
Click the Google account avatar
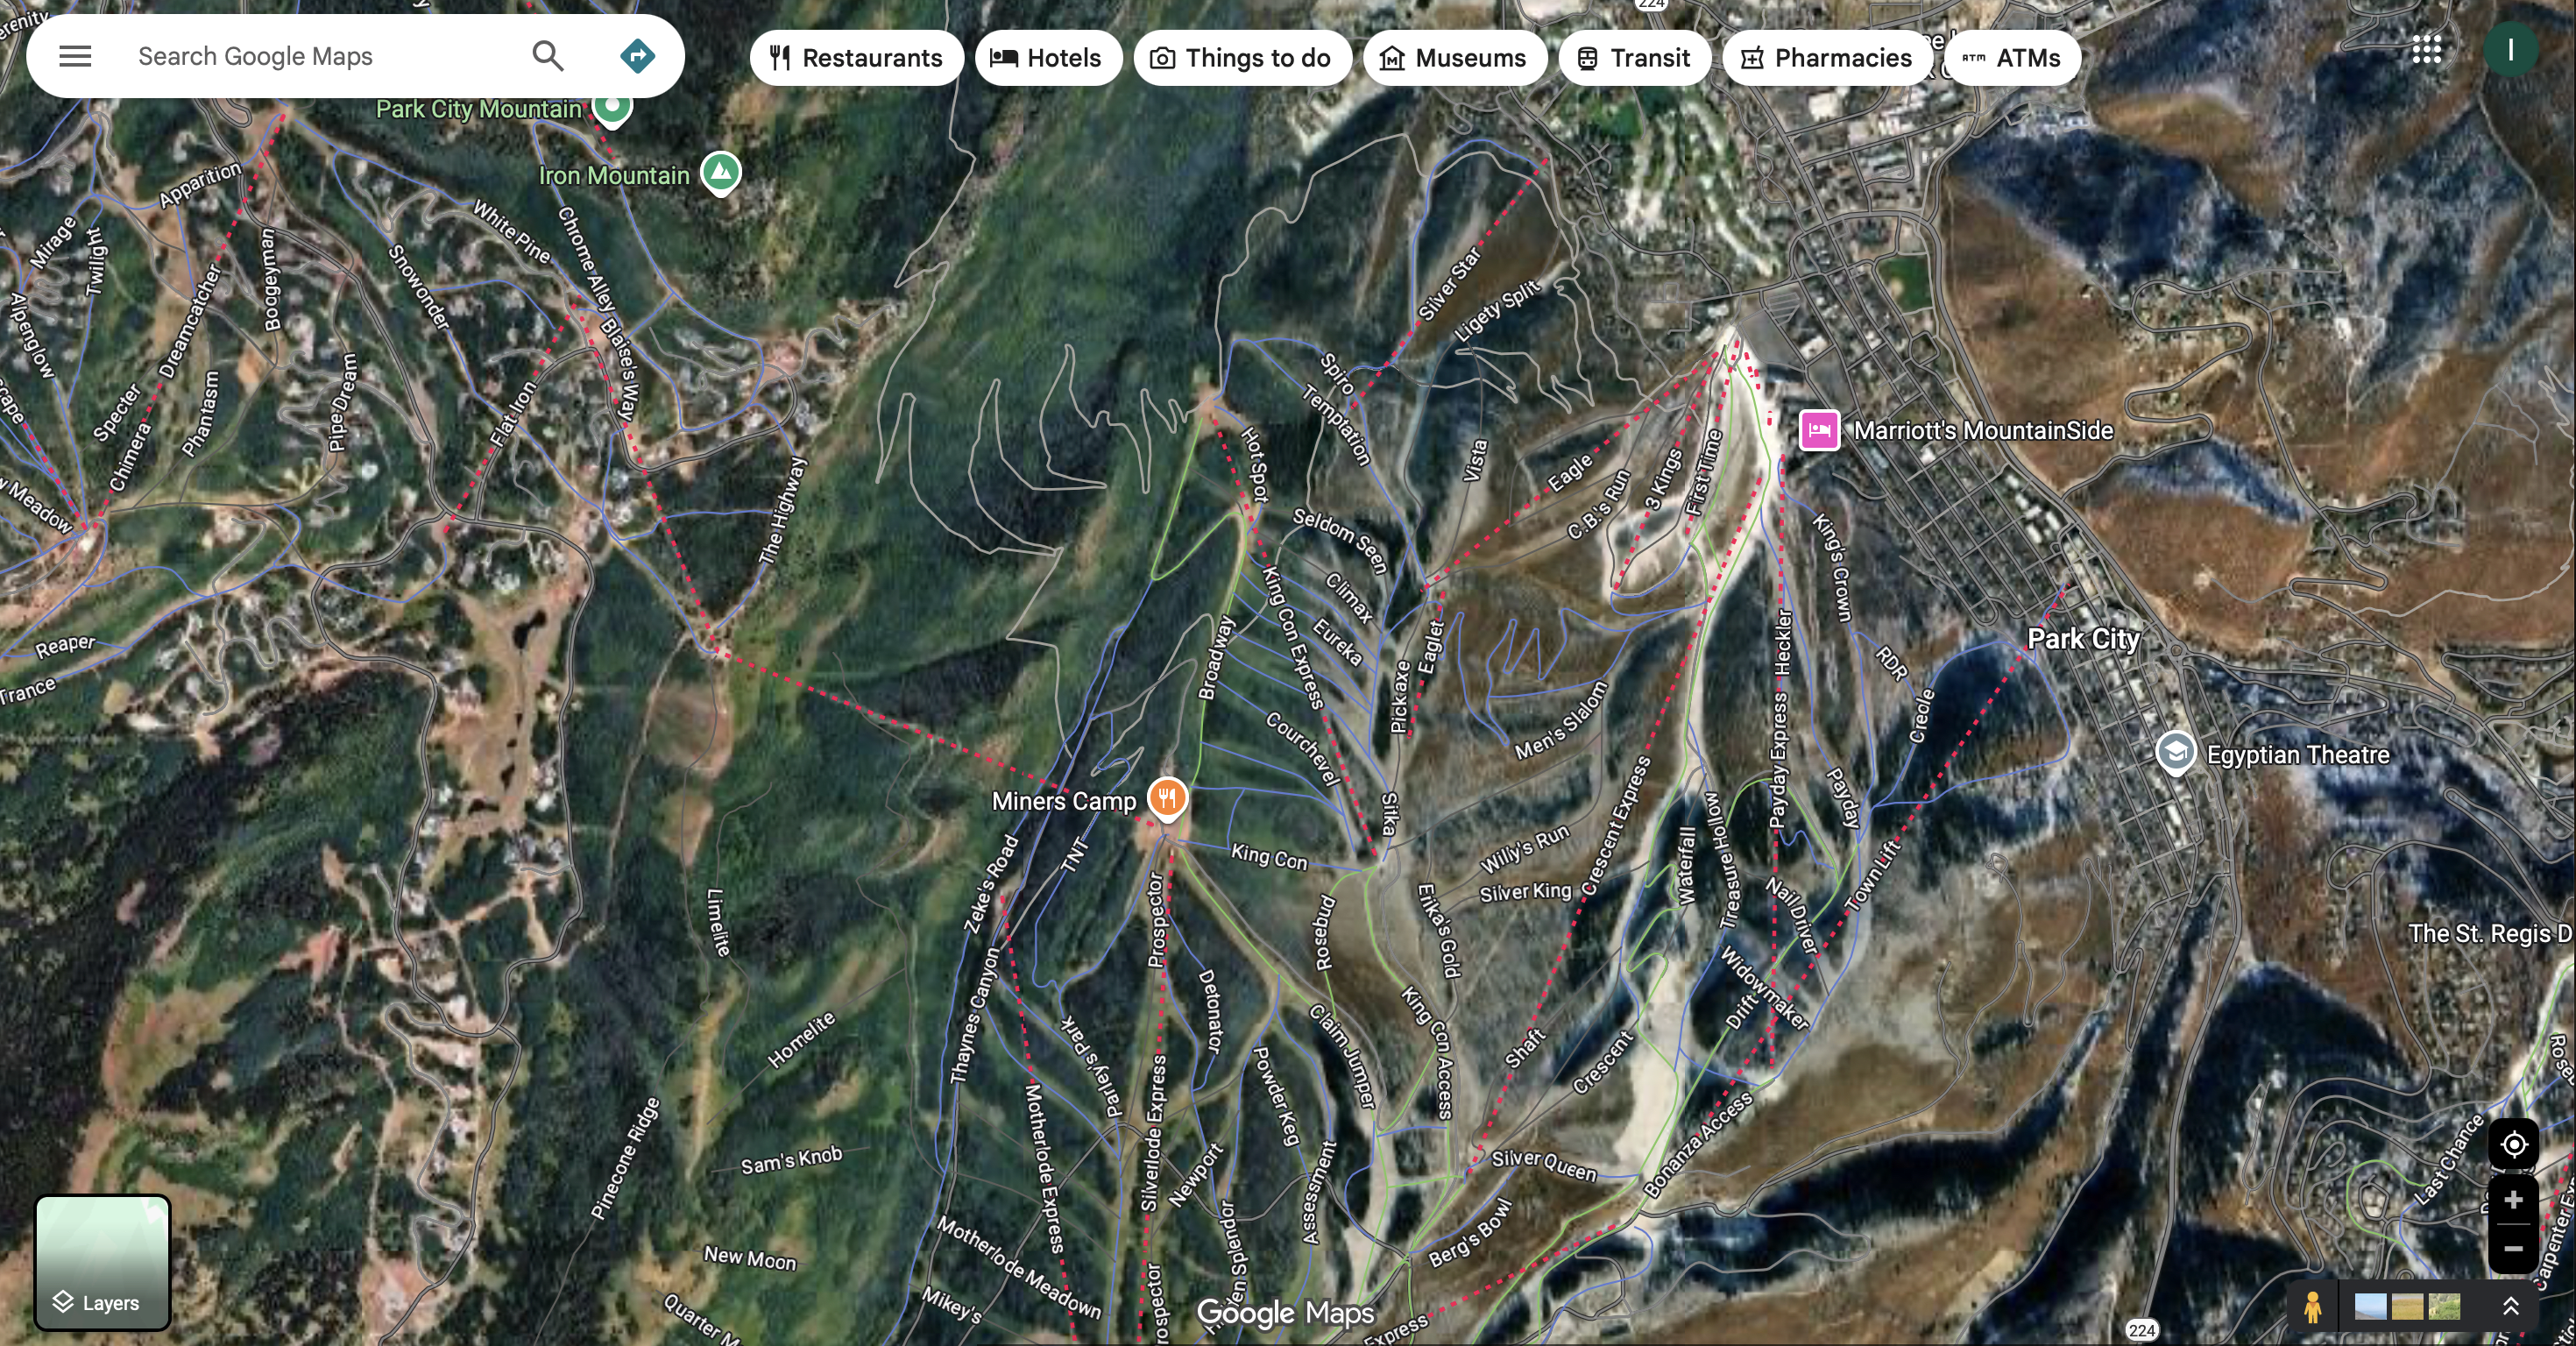click(x=2510, y=50)
